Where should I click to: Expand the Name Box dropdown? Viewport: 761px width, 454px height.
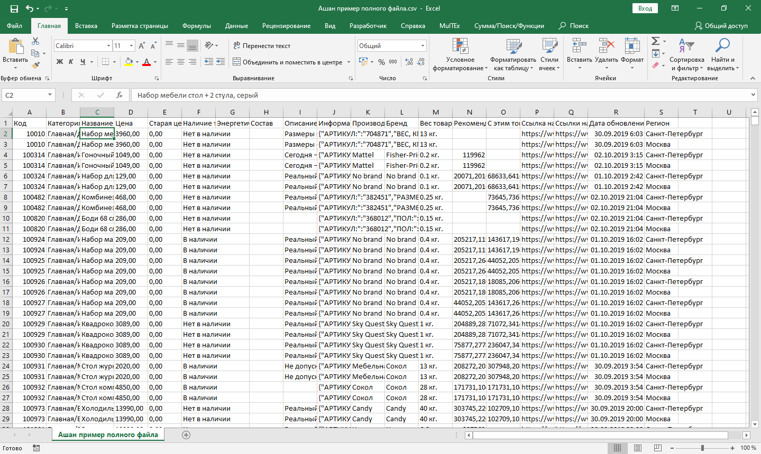point(50,95)
